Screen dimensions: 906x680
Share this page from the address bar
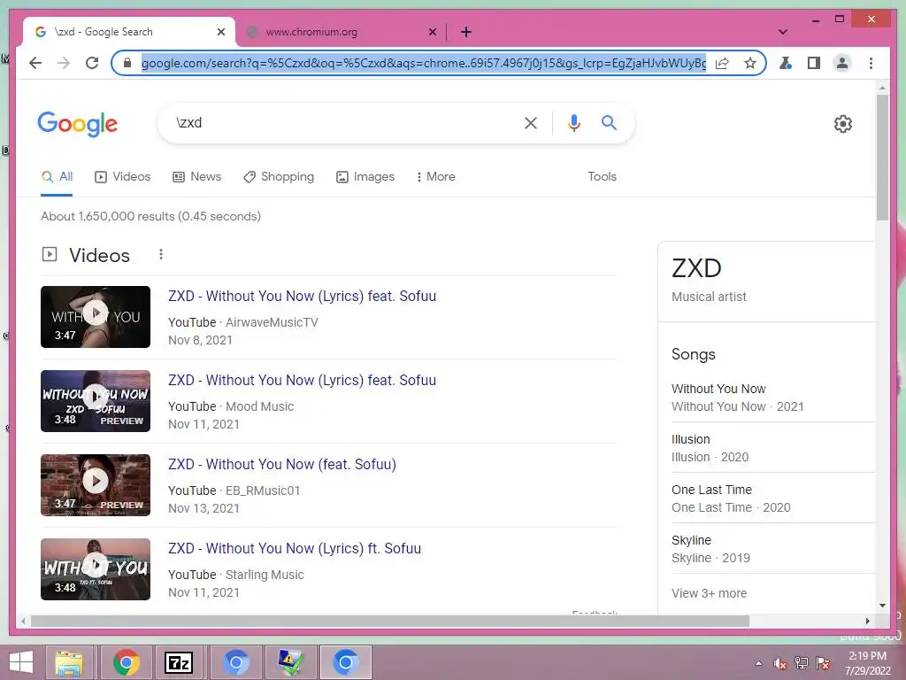point(722,63)
